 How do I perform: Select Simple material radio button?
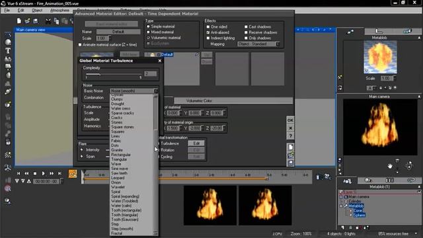click(x=148, y=26)
